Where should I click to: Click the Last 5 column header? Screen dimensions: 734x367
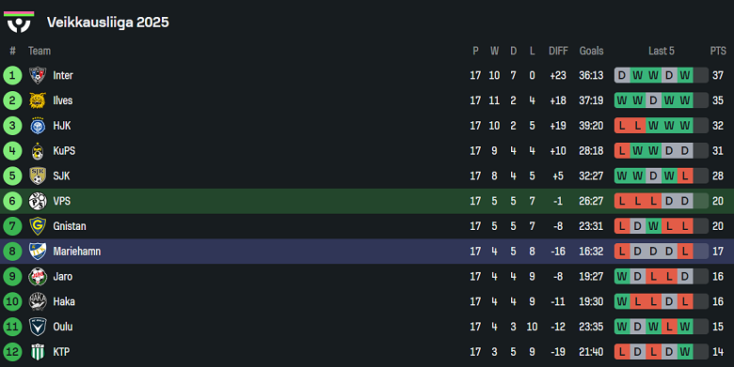pyautogui.click(x=661, y=51)
